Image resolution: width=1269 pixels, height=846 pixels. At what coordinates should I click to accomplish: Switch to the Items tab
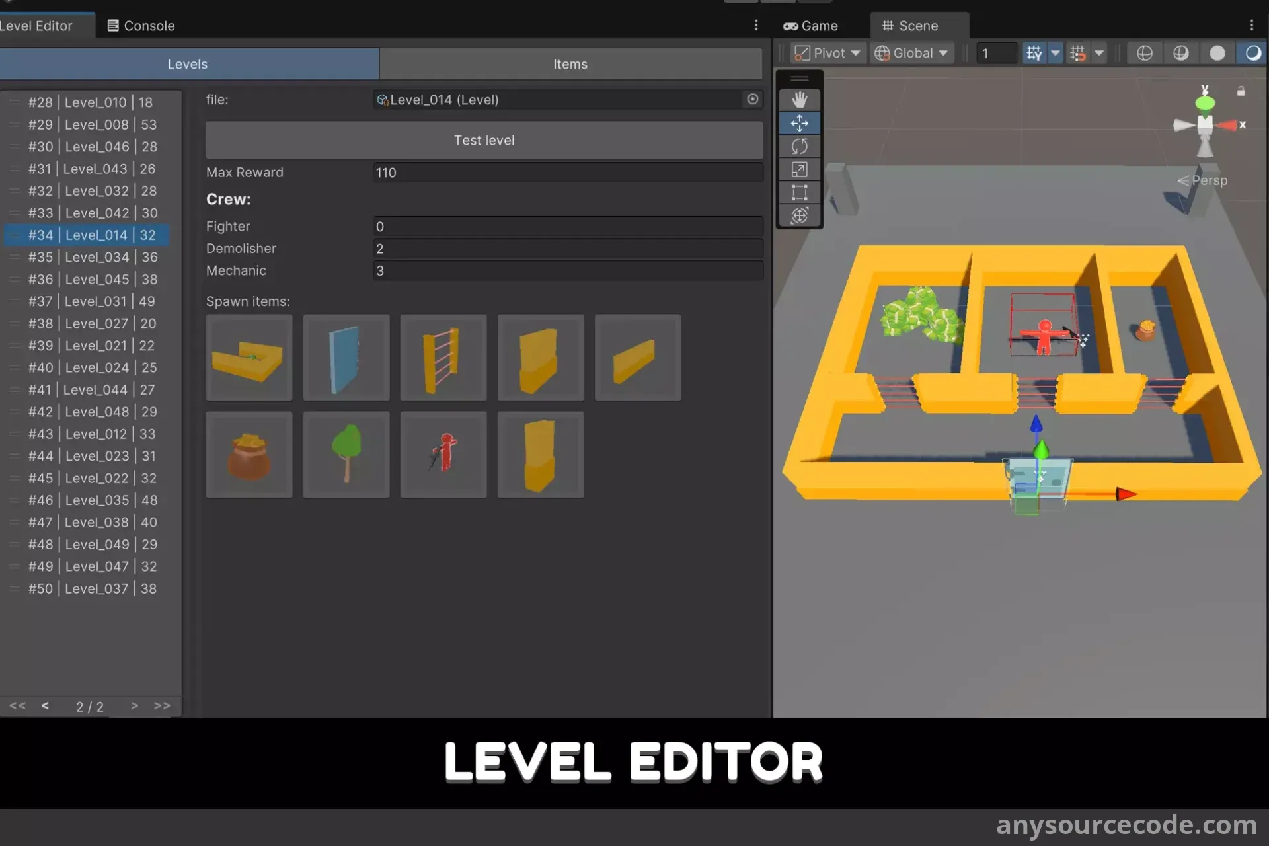[570, 64]
